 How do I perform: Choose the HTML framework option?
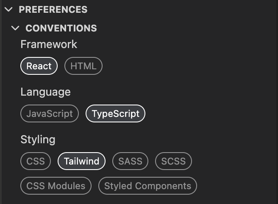pos(83,66)
